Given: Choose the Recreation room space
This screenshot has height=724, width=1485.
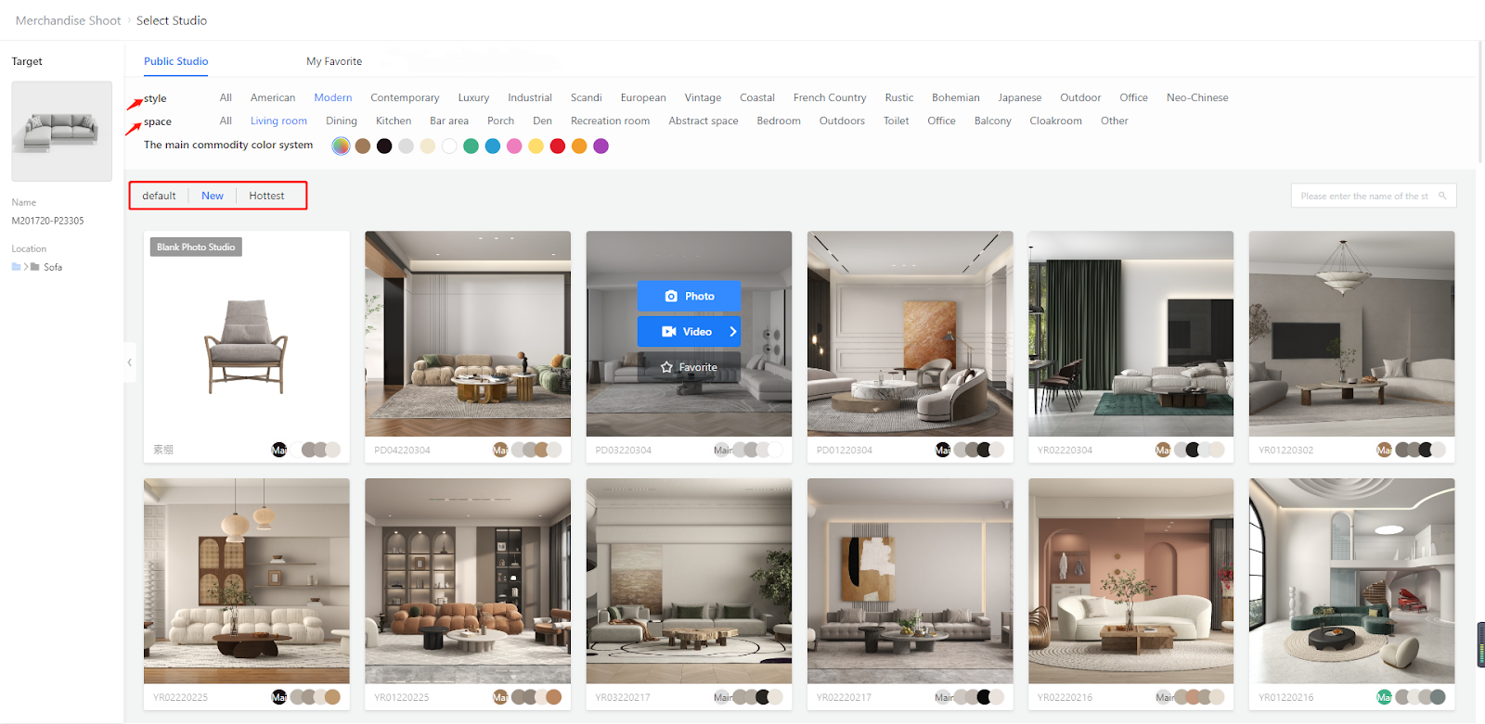Looking at the screenshot, I should pos(610,121).
